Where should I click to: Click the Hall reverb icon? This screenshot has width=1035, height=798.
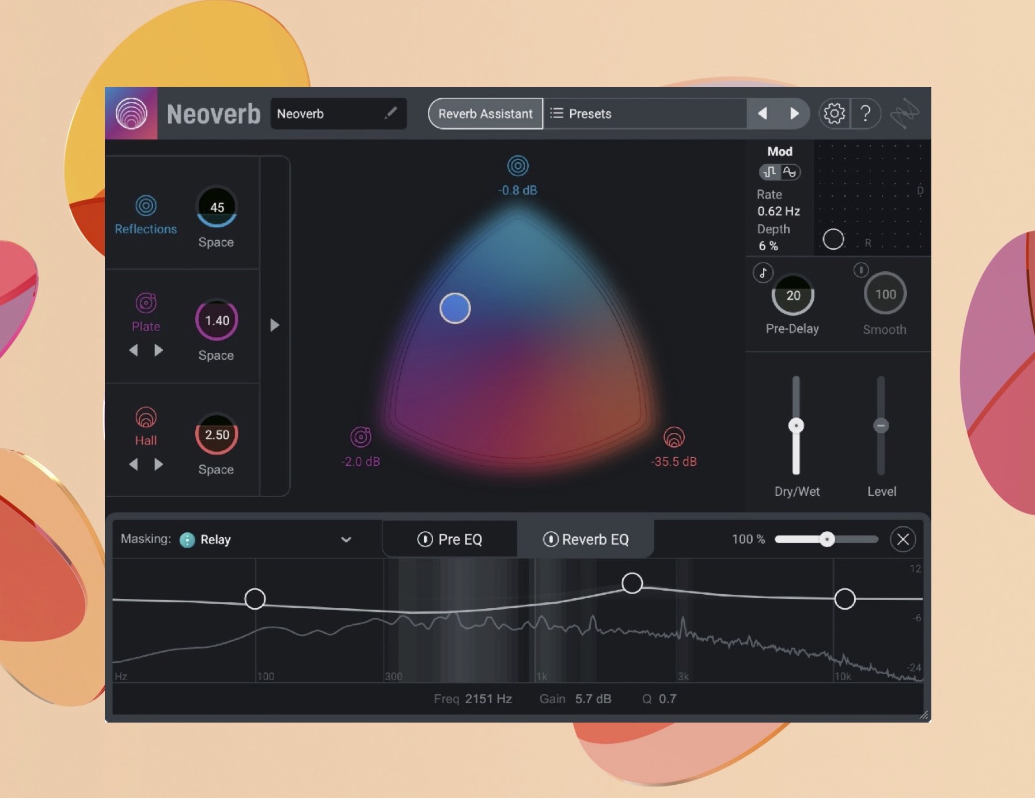coord(146,417)
